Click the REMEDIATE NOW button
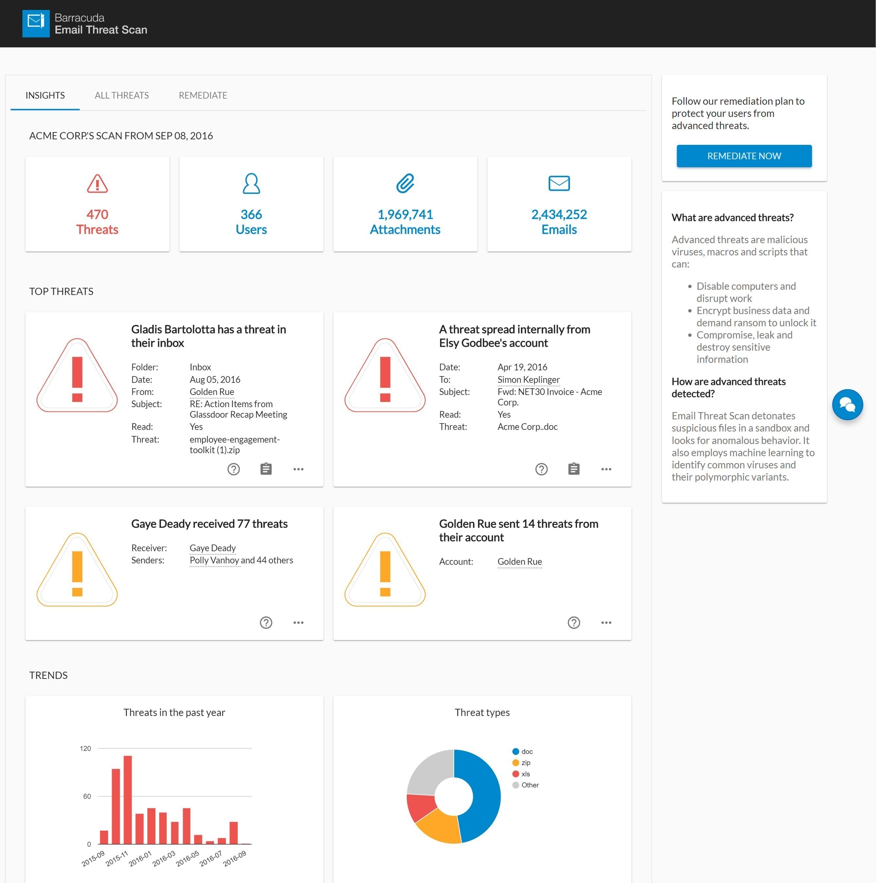 [744, 156]
